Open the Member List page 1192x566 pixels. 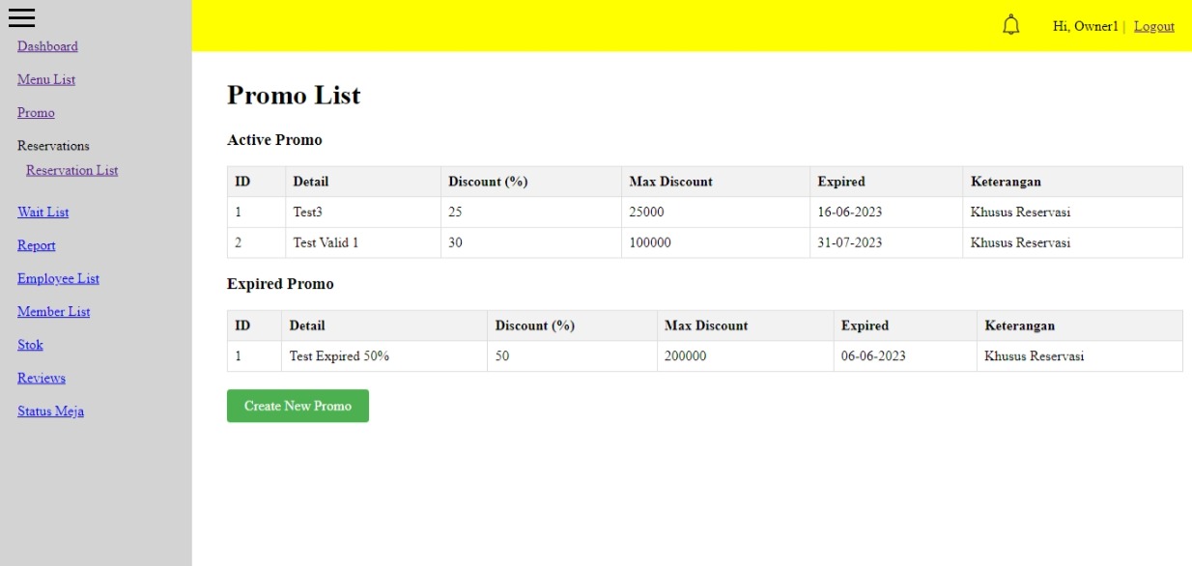pos(54,312)
